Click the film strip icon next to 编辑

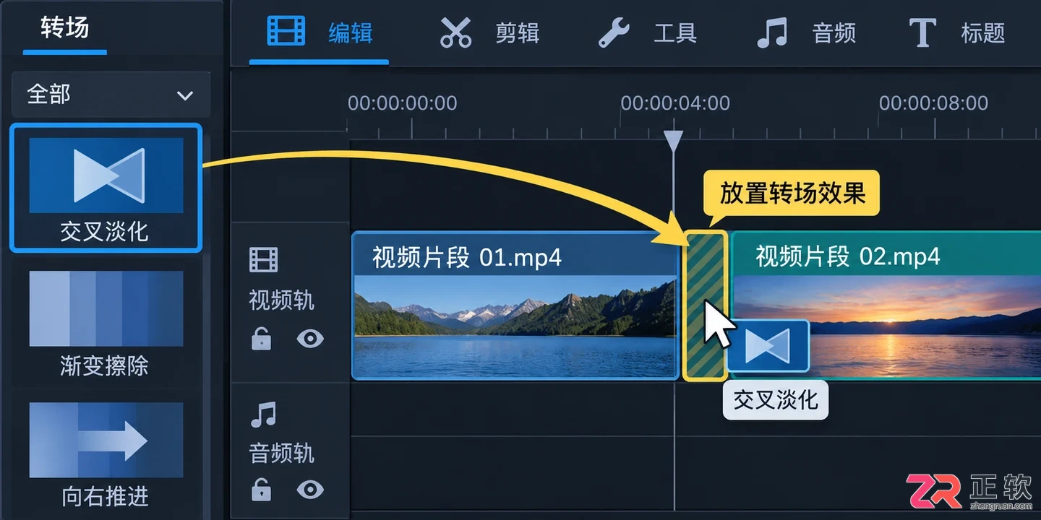286,32
